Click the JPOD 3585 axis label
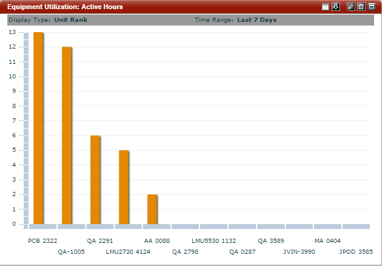The image size is (382, 266). 356,252
